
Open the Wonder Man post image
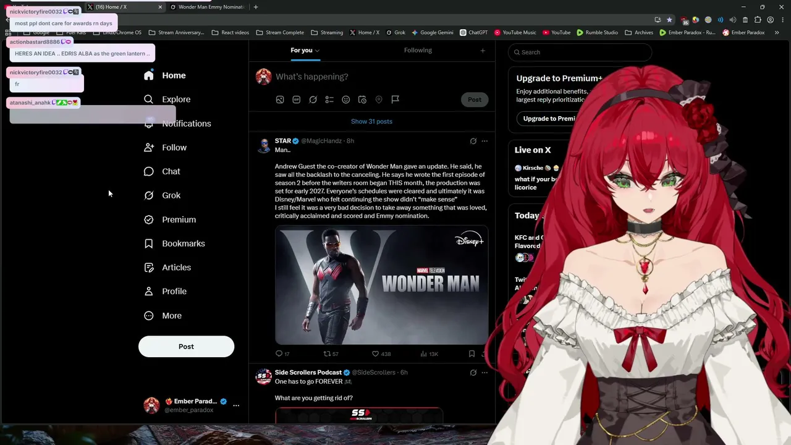point(381,285)
